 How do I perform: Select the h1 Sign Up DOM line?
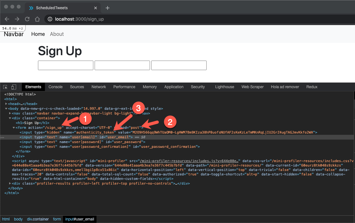[32, 123]
